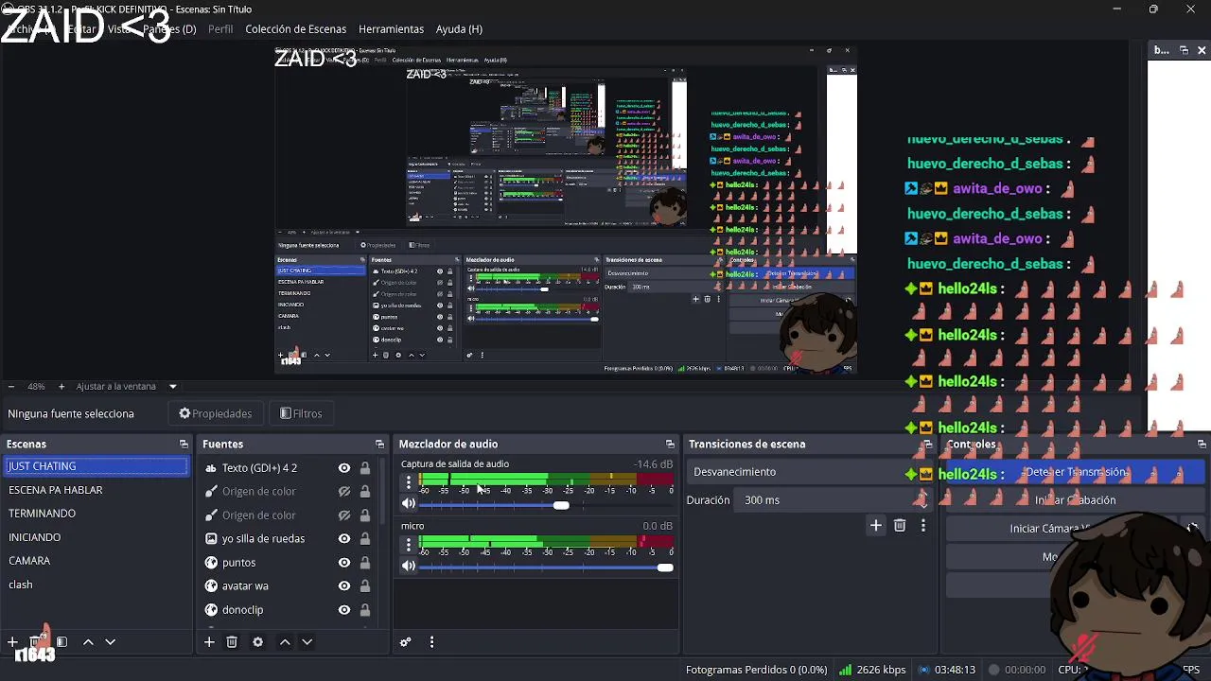The width and height of the screenshot is (1211, 681).
Task: Show the first Origen de color source
Action: [344, 491]
